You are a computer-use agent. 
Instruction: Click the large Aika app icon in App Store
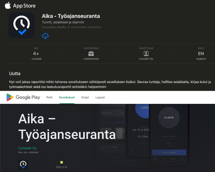(x=22, y=25)
